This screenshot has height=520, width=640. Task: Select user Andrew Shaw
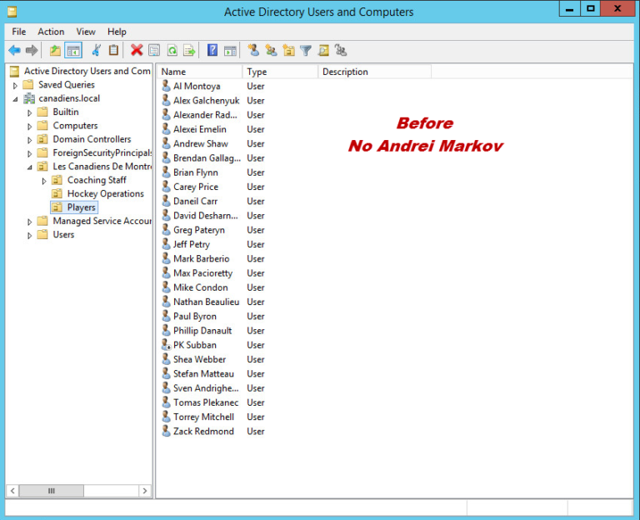[x=200, y=143]
